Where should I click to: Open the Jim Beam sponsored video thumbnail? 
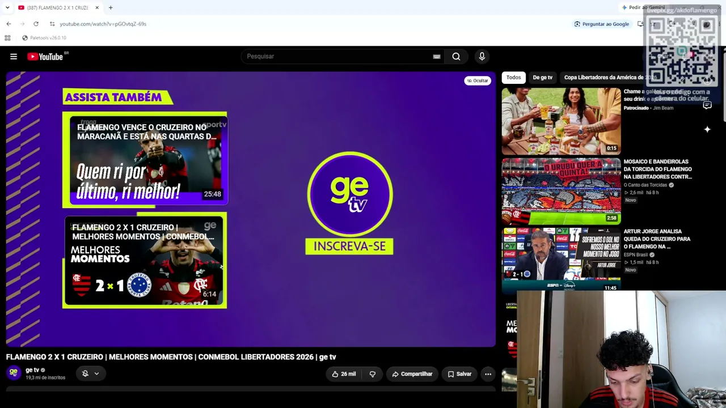tap(561, 121)
